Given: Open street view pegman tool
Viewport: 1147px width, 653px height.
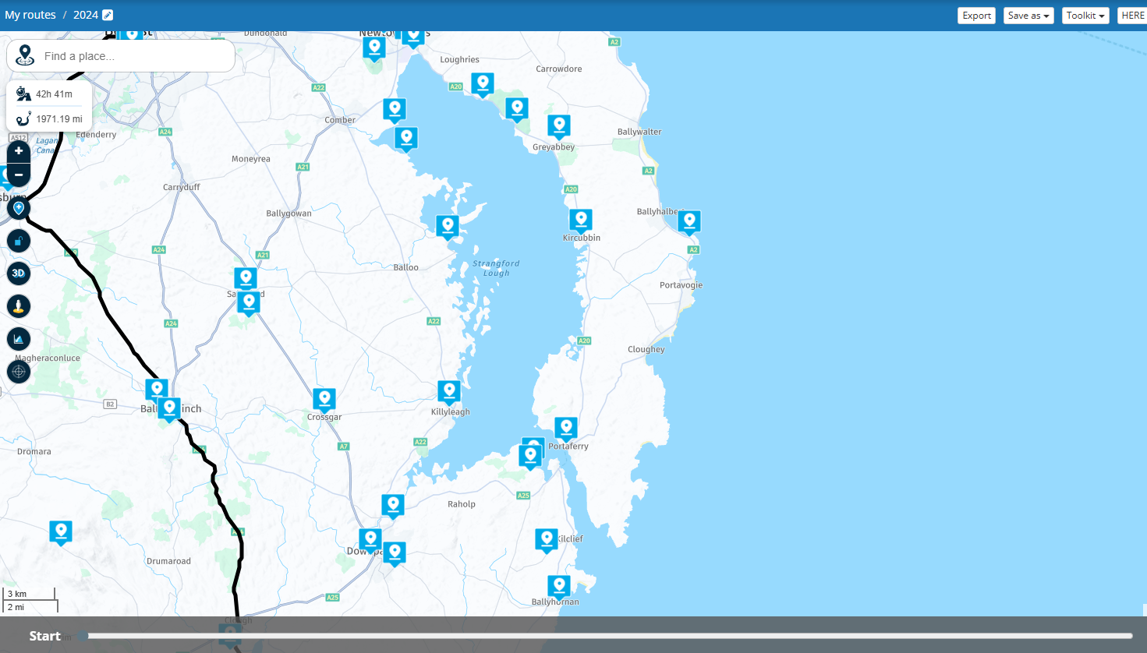Looking at the screenshot, I should coord(19,306).
